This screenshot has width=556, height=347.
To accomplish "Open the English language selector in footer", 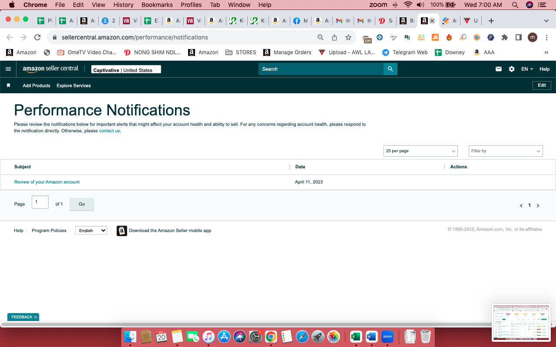I will (x=91, y=230).
